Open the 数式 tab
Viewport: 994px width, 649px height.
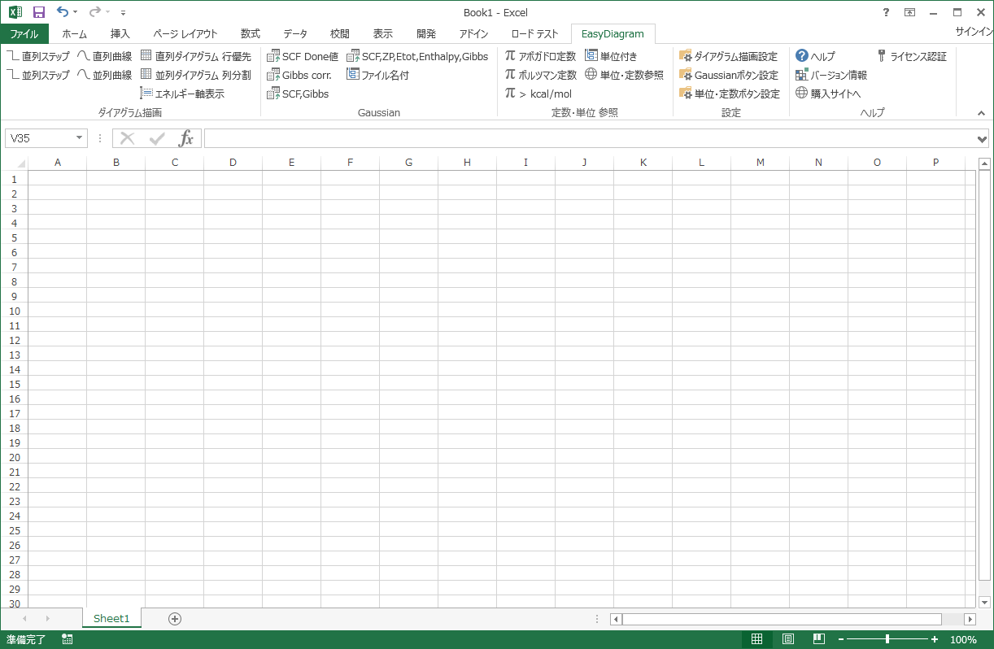pos(251,34)
